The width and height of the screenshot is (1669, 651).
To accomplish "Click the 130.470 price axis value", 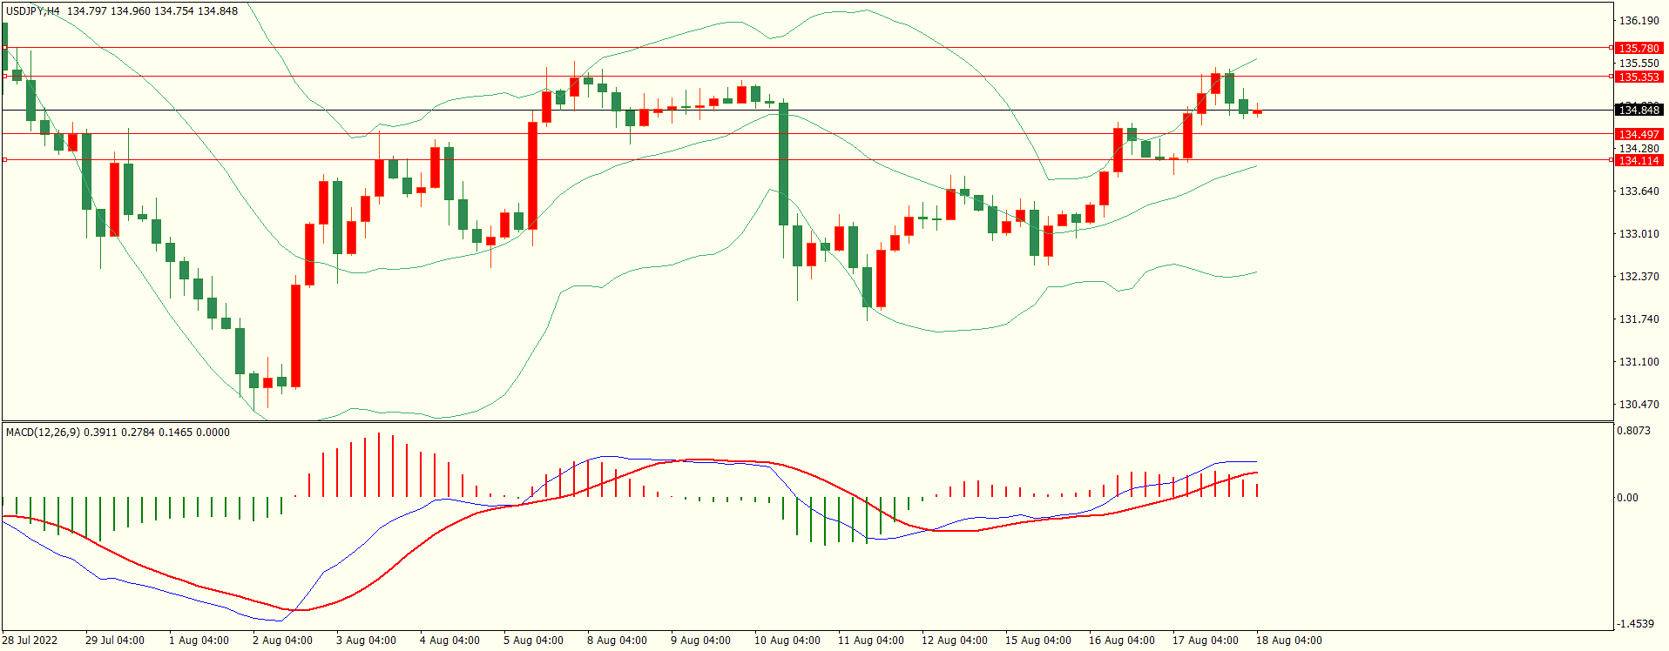I will click(x=1639, y=405).
